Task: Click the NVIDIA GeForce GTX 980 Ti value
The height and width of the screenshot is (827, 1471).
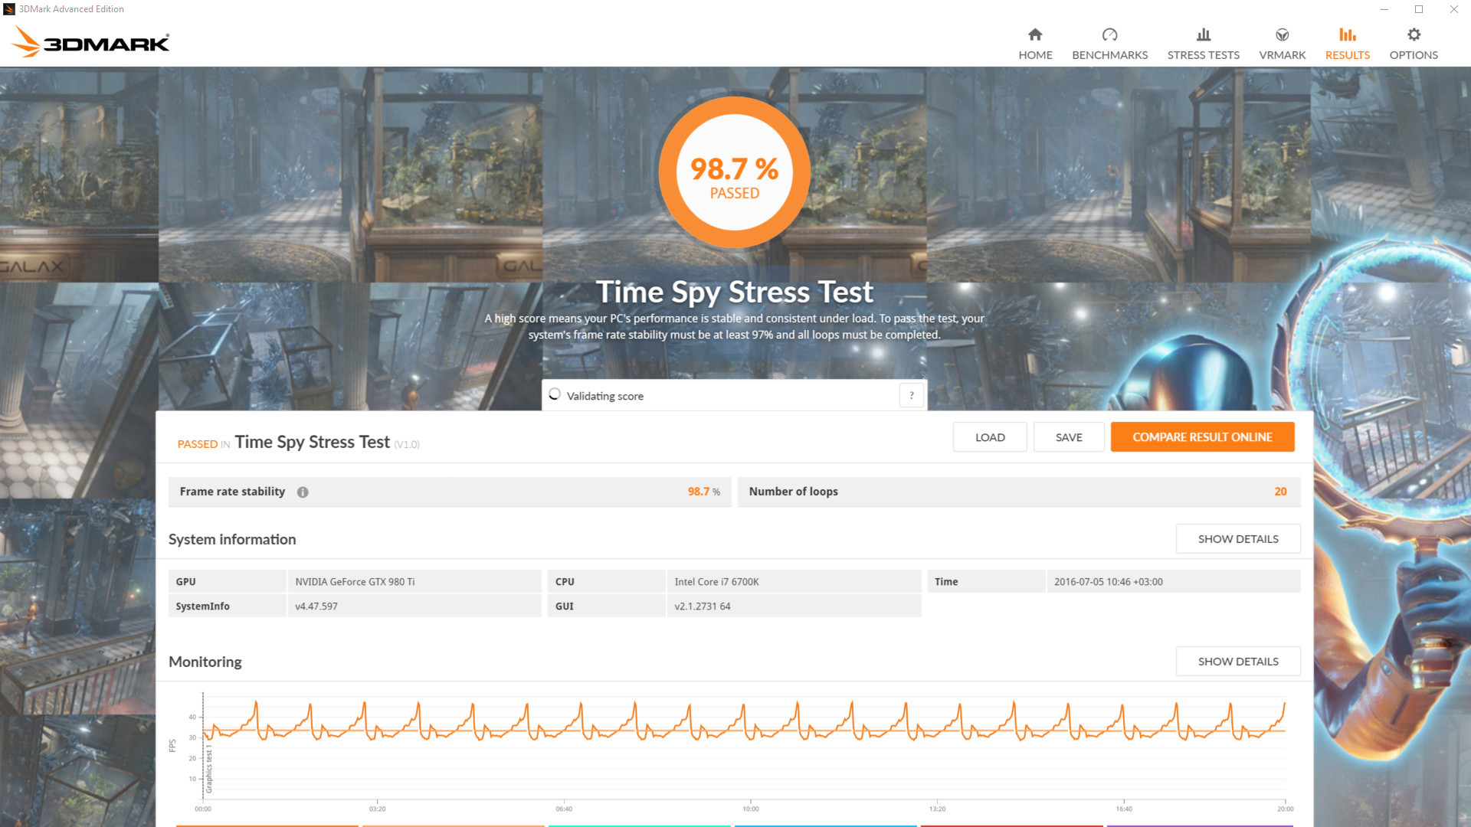Action: click(355, 582)
